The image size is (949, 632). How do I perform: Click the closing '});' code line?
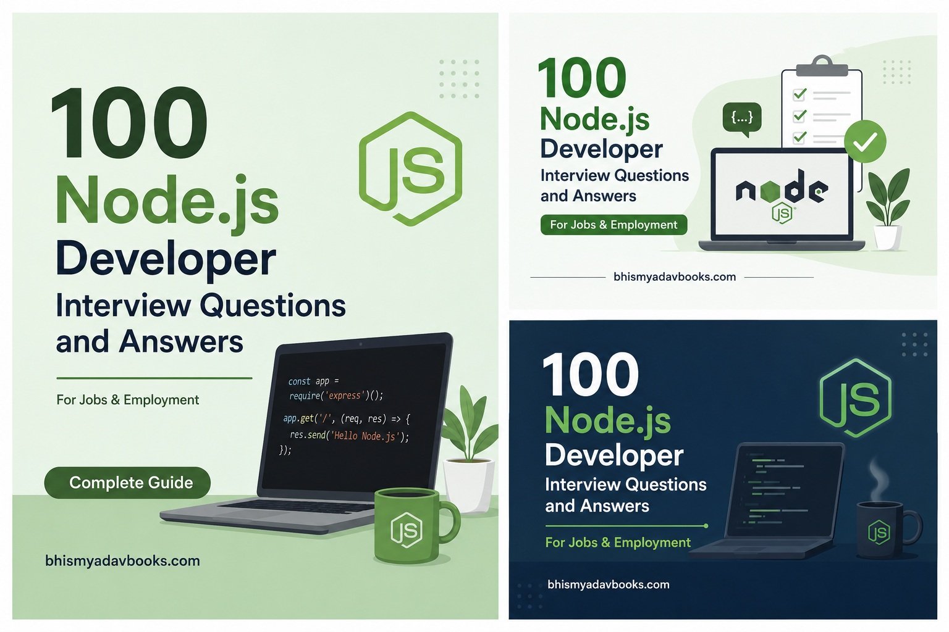[285, 449]
